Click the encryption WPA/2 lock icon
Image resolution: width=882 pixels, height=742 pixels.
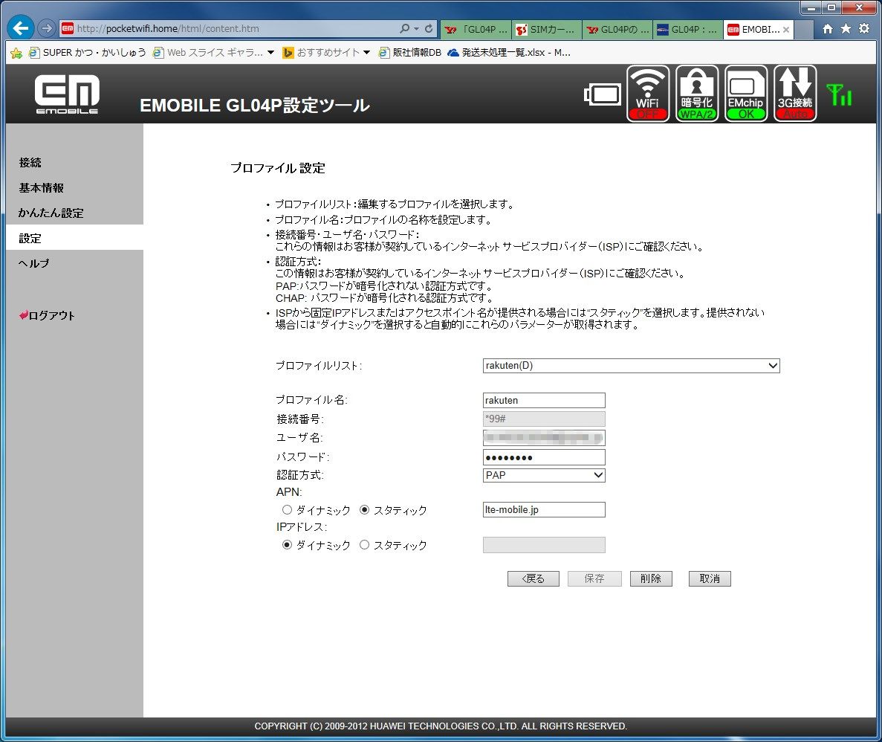coord(696,94)
